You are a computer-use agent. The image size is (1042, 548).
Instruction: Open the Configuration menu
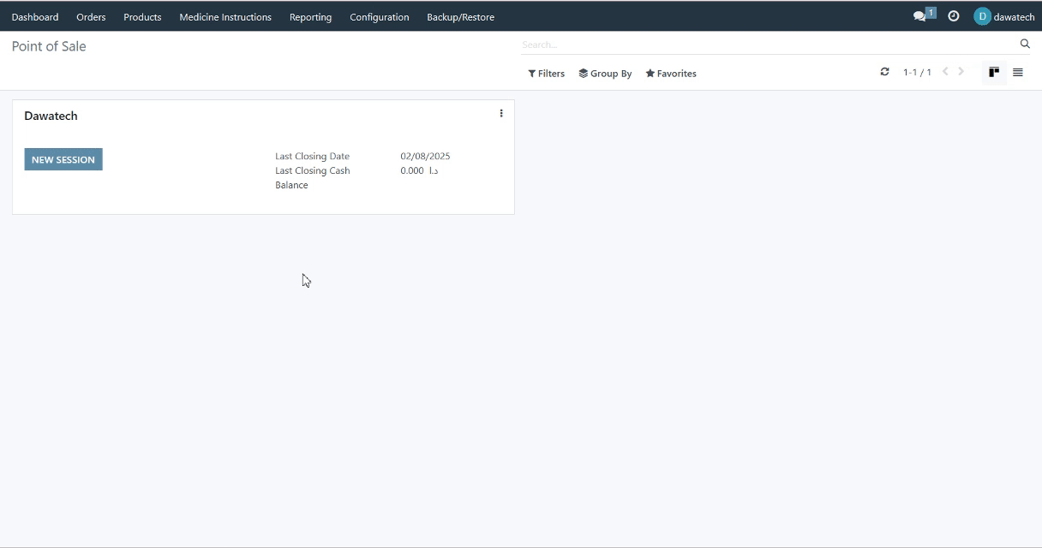click(x=380, y=17)
